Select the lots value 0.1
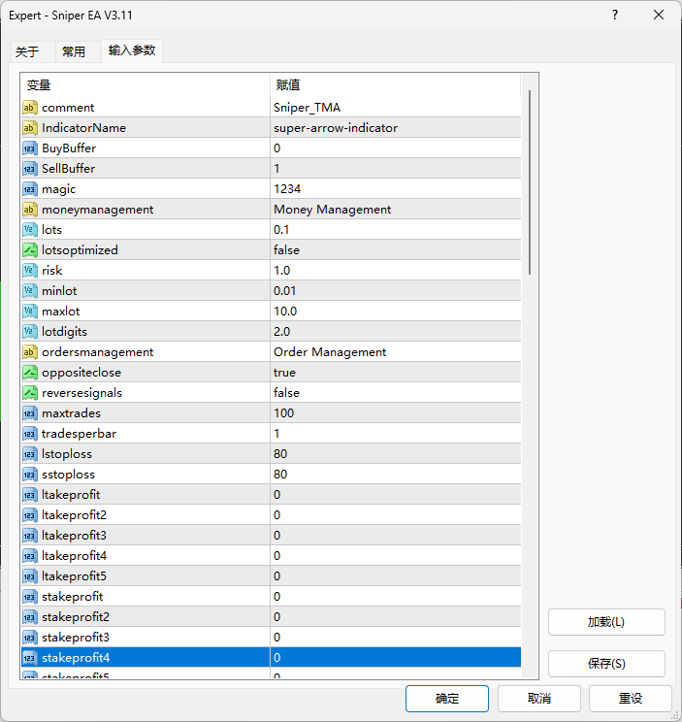 tap(395, 230)
